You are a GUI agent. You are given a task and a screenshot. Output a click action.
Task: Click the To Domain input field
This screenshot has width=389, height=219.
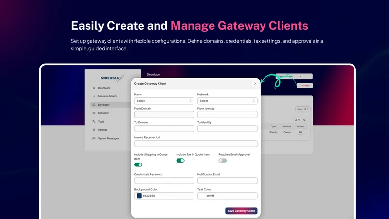[164, 128]
